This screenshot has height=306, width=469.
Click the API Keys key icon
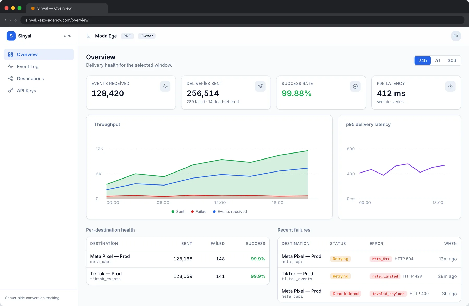click(10, 91)
